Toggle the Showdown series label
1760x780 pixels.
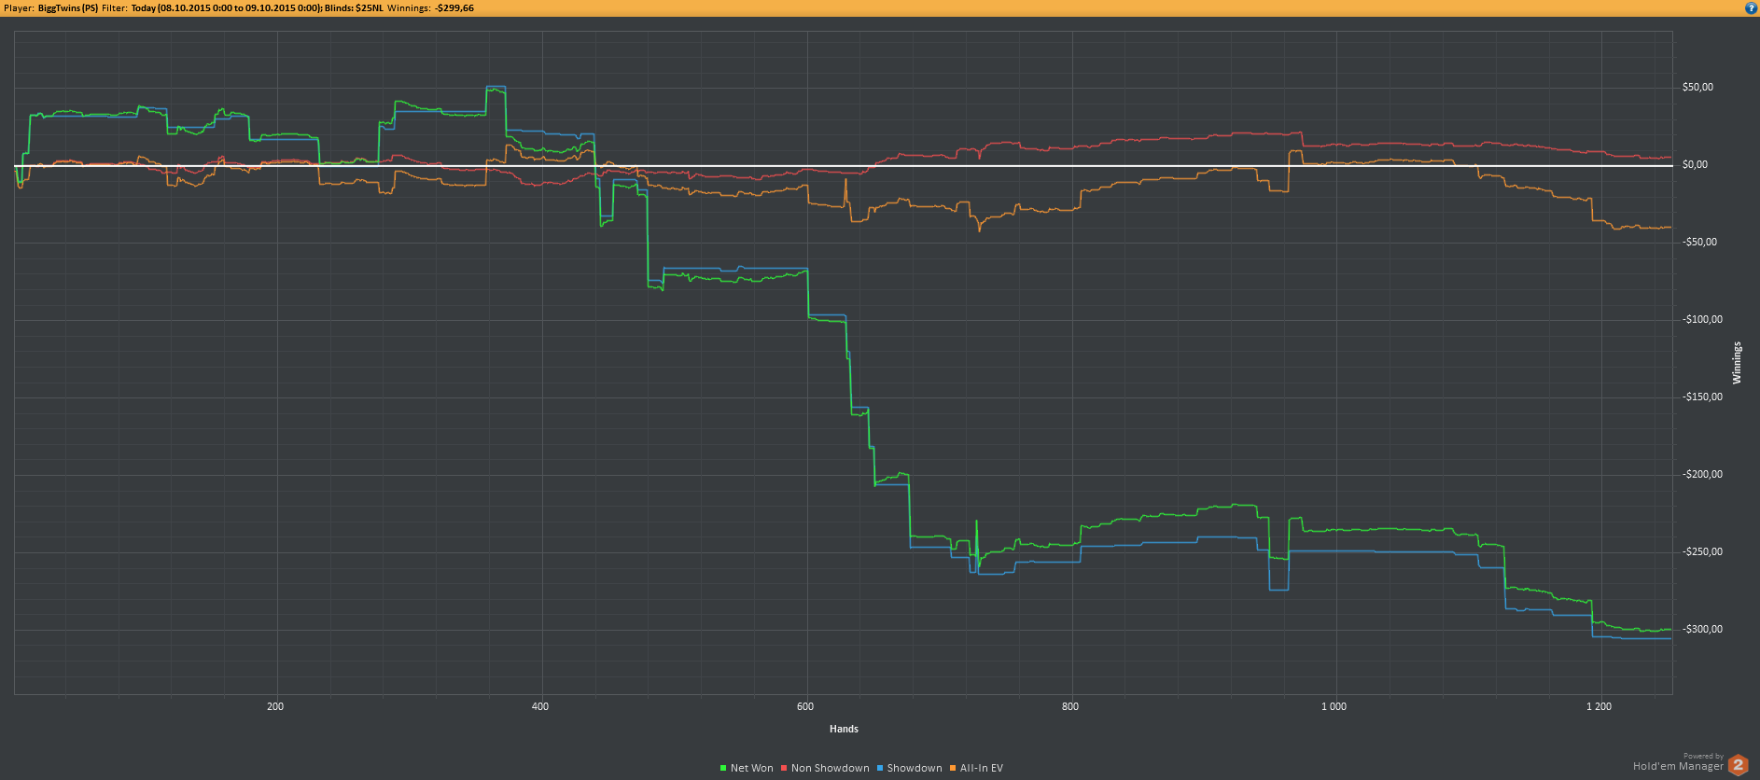(915, 768)
